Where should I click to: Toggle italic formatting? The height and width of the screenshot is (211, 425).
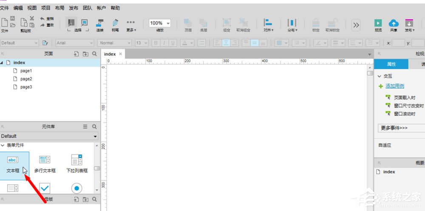coord(164,43)
